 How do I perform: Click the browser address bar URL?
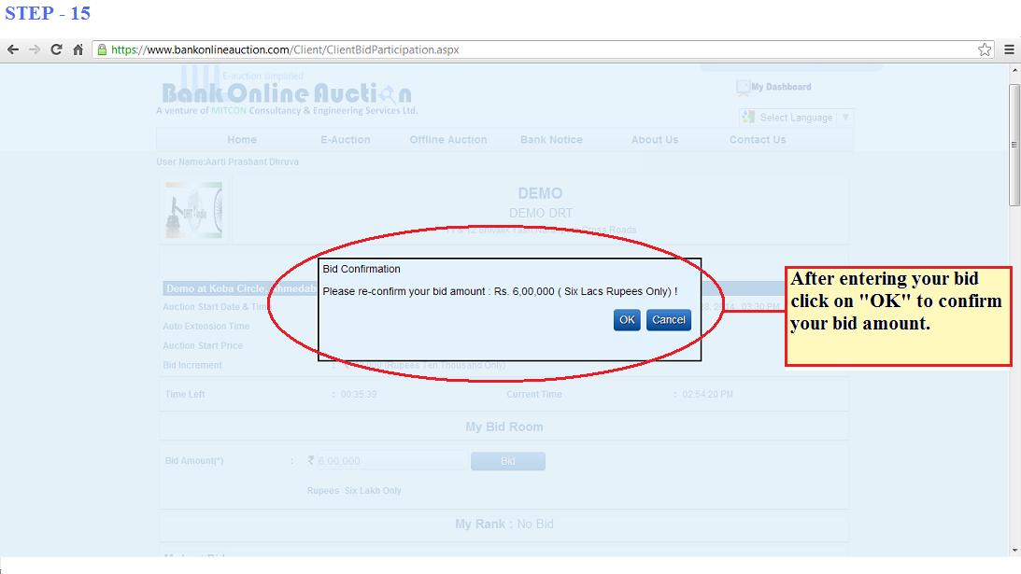coord(285,49)
